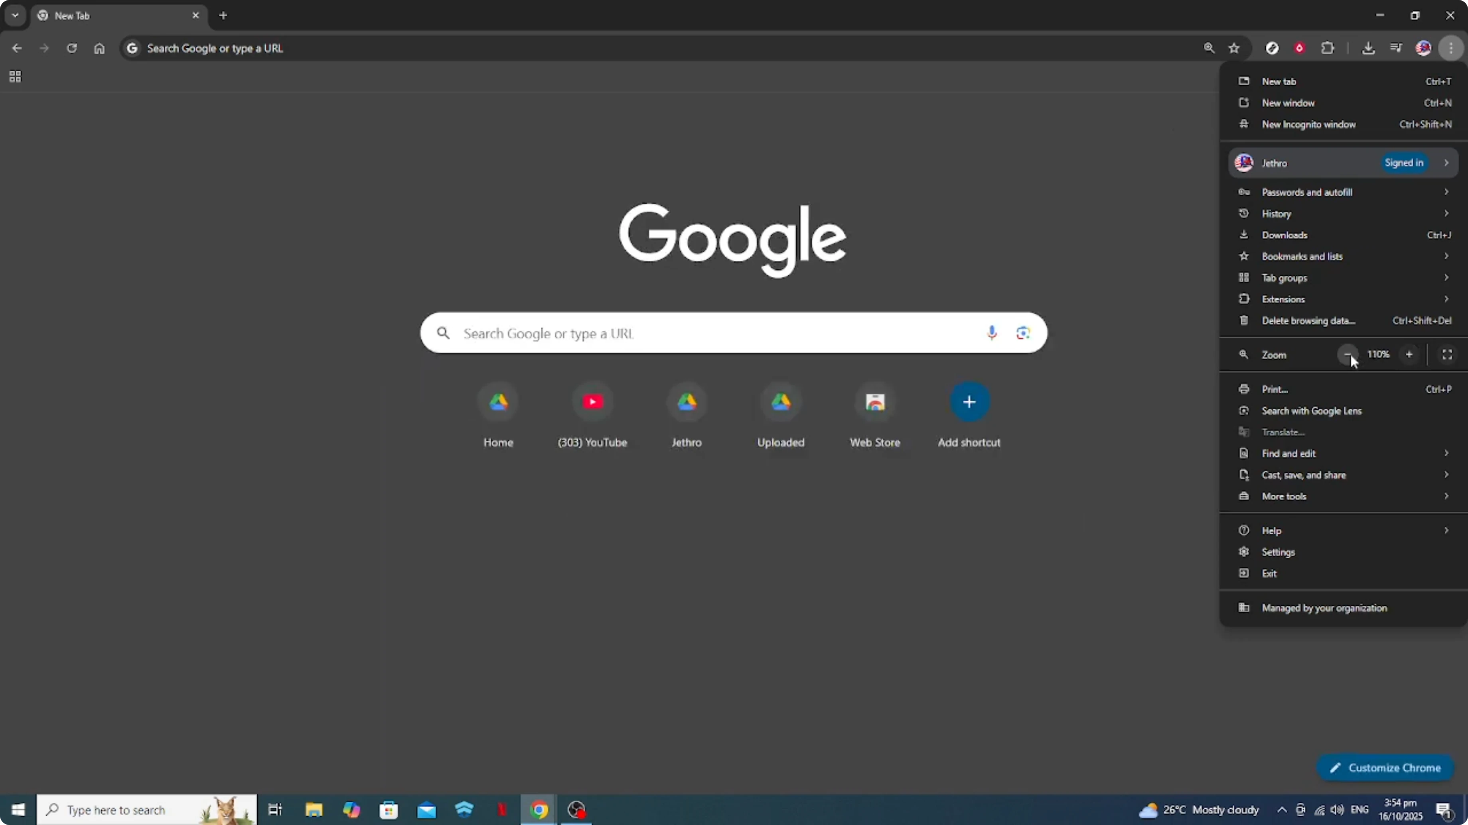The width and height of the screenshot is (1468, 825).
Task: Reload the page with the refresh icon
Action: tap(72, 48)
